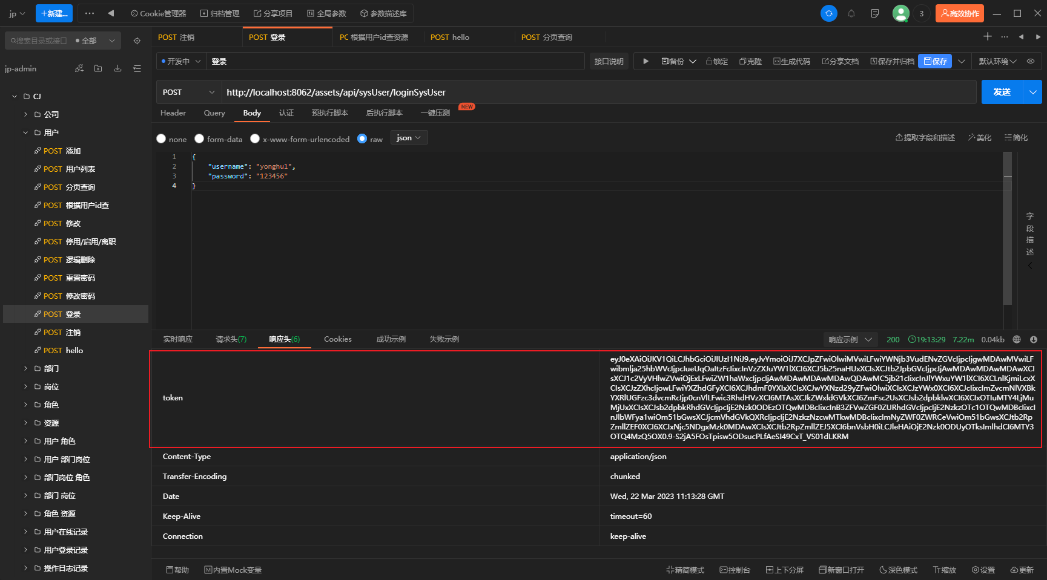Click the collapse-all list icon for jp-admin
The height and width of the screenshot is (580, 1047).
pyautogui.click(x=137, y=68)
